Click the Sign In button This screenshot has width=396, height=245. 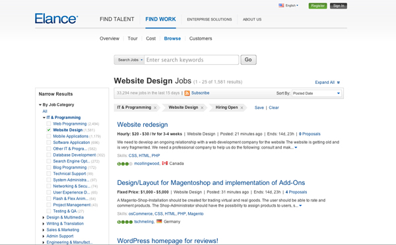[x=339, y=6]
